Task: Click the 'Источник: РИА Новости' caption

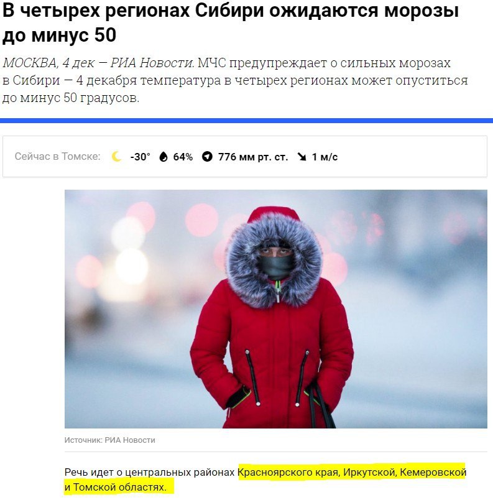Action: tap(109, 440)
